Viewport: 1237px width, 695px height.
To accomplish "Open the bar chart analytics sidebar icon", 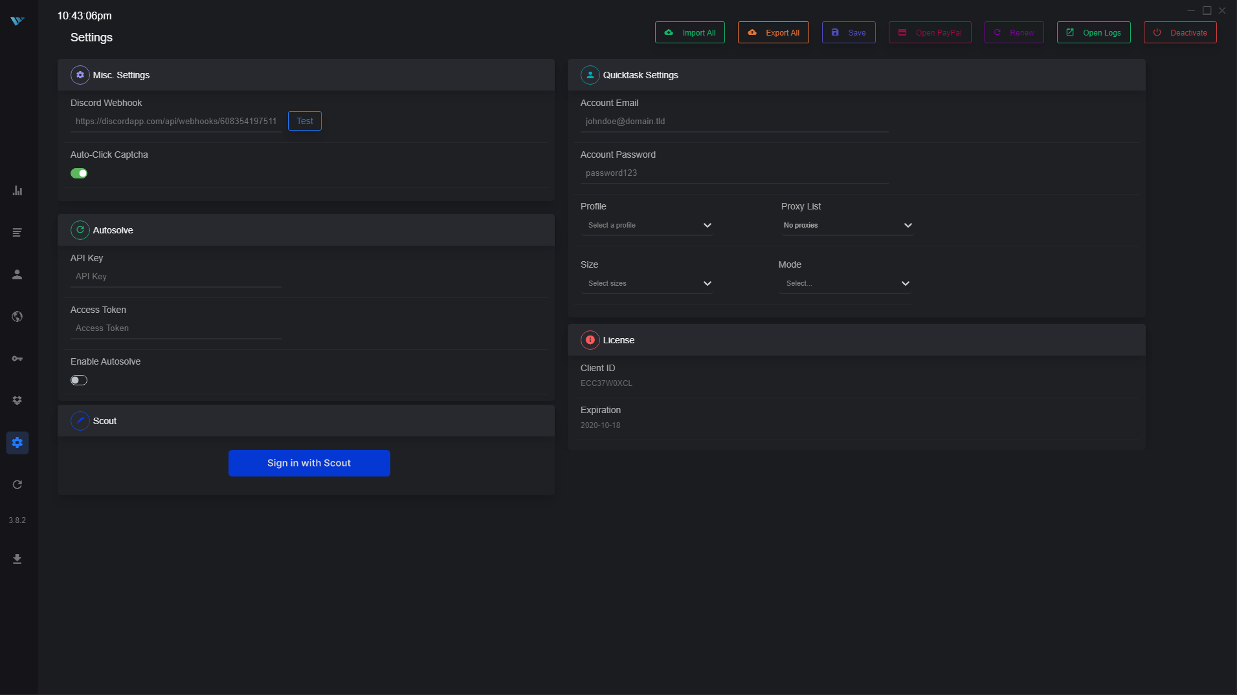I will (x=17, y=191).
